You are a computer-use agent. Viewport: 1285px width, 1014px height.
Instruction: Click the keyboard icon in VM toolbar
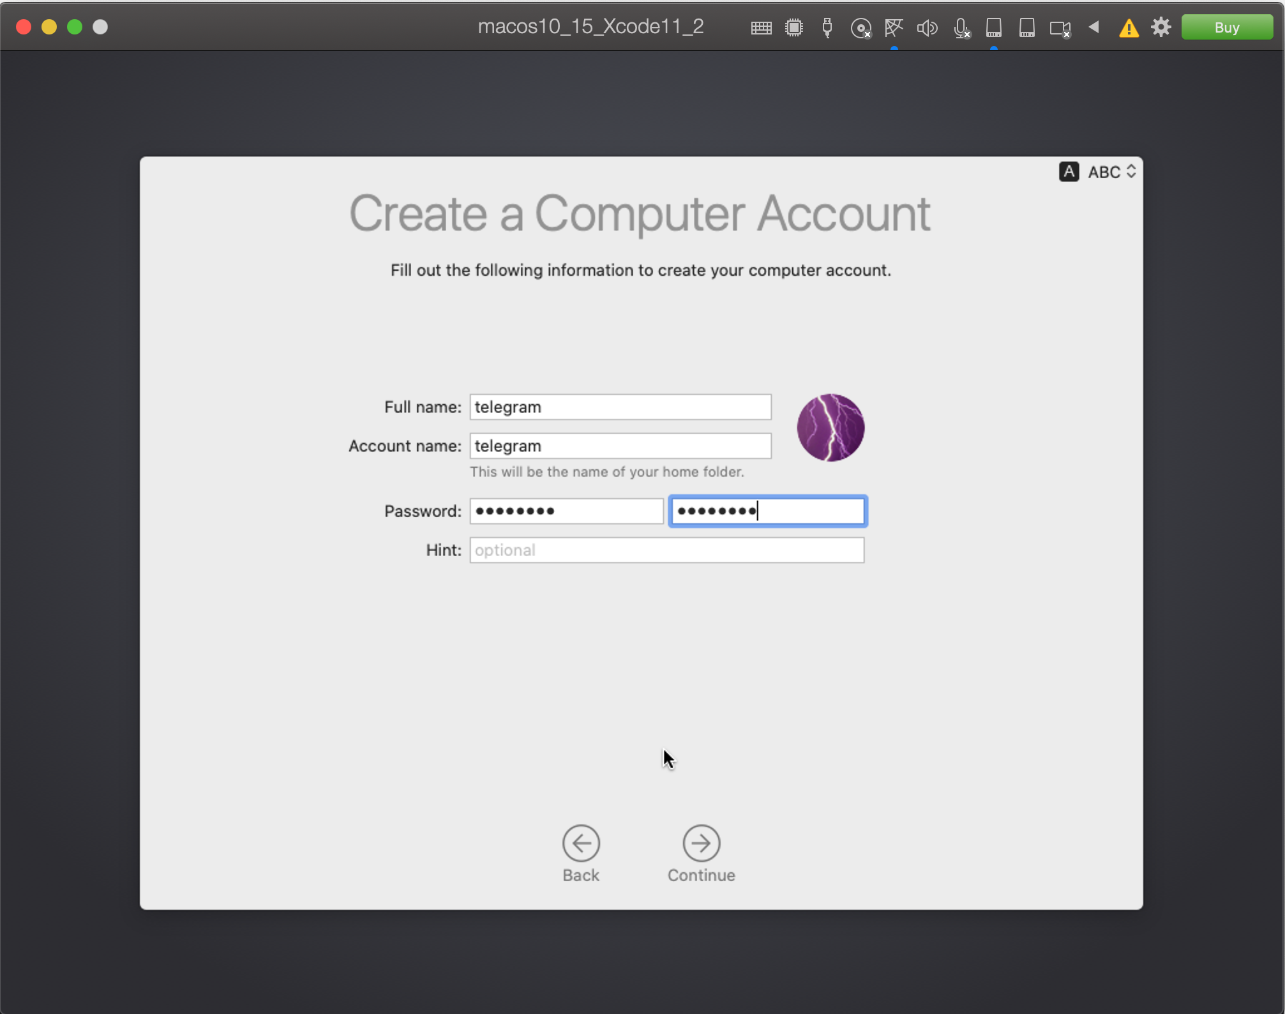(x=761, y=27)
